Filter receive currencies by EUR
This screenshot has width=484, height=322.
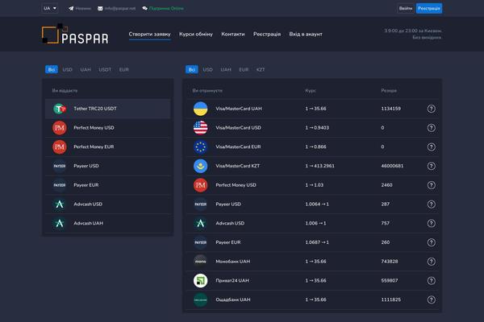[244, 70]
